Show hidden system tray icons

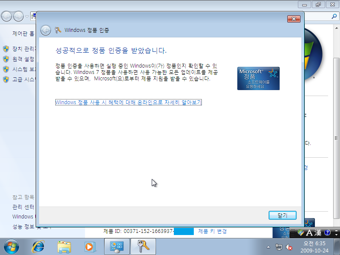(269, 246)
